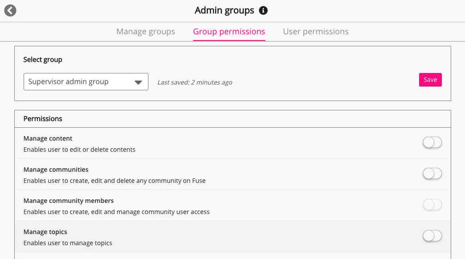
Task: Click the info icon beside Admin groups
Action: coord(263,11)
